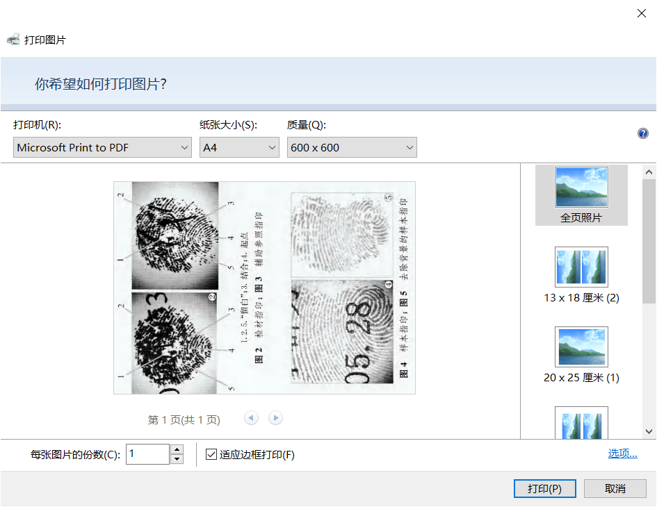Select the 20 x 25 厘米 (1) layout
This screenshot has height=507, width=657.
pyautogui.click(x=581, y=347)
